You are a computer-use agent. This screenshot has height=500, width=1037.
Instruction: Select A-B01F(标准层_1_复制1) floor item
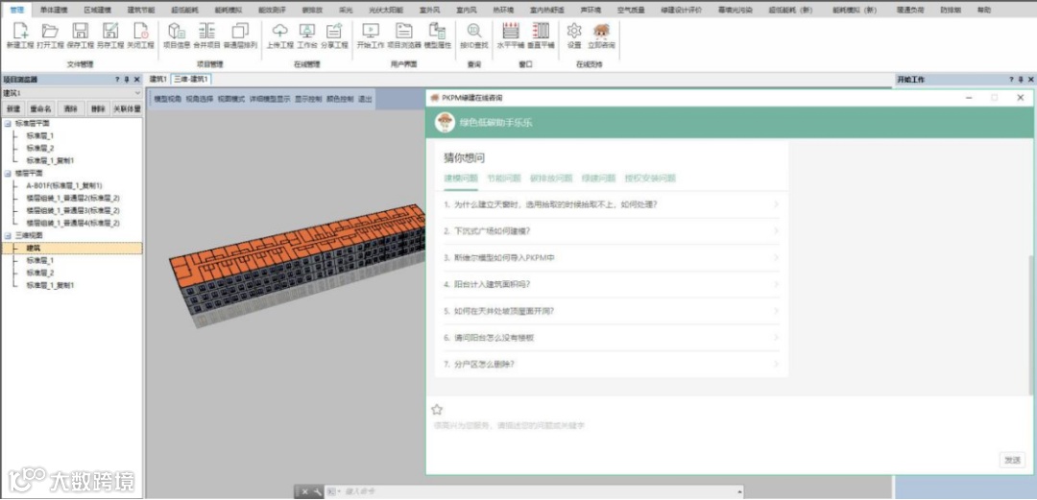(64, 186)
